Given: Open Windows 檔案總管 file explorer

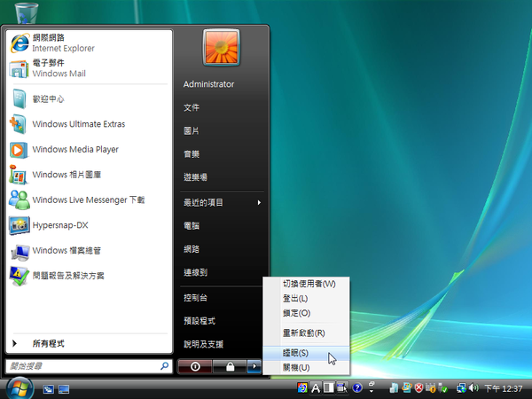Looking at the screenshot, I should coord(89,250).
